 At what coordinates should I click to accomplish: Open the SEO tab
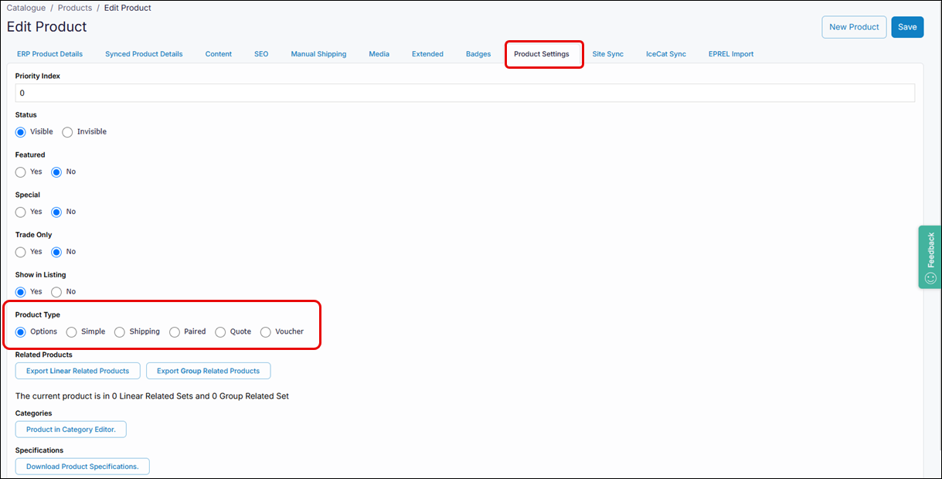(261, 54)
